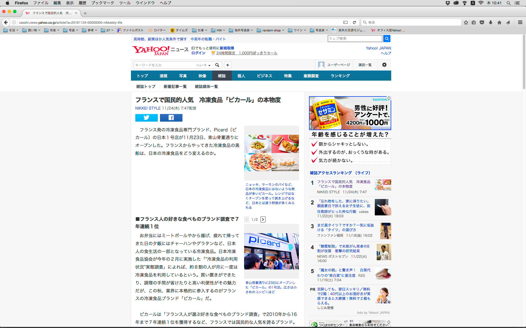Reload the page with refresh icon

coord(354,22)
